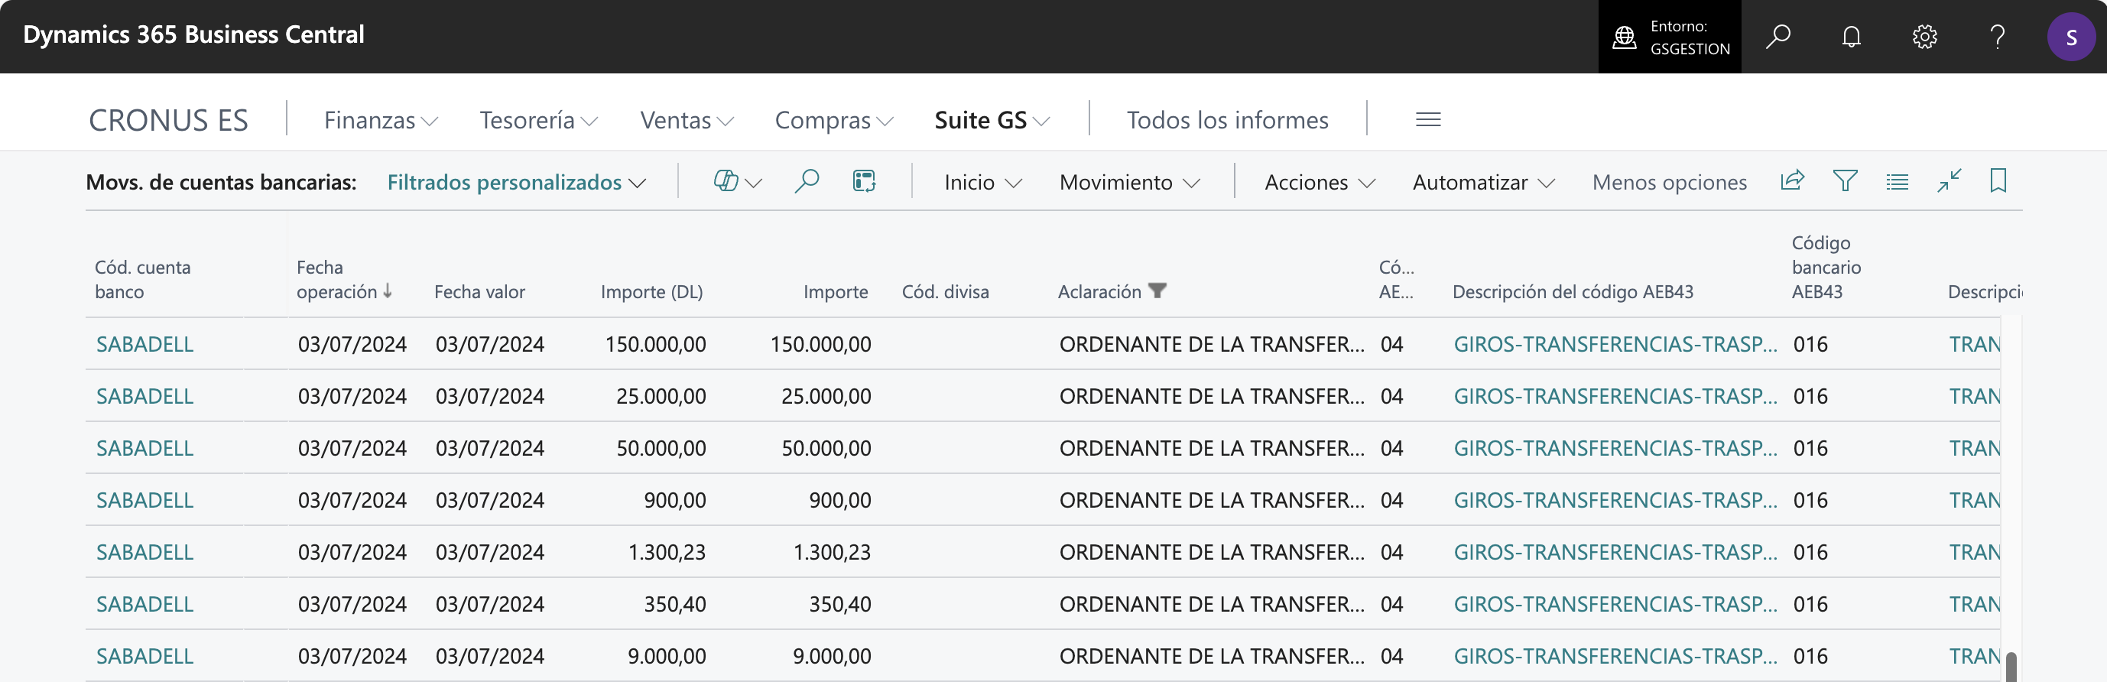Screen dimensions: 2107x682
Task: Click TRAN link in 50.000,00 row
Action: [1975, 449]
